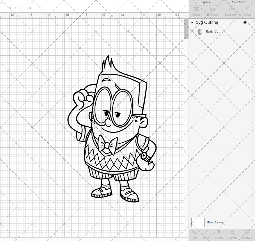
Task: Click the Basic Cut layer thumbnail
Action: (200, 31)
